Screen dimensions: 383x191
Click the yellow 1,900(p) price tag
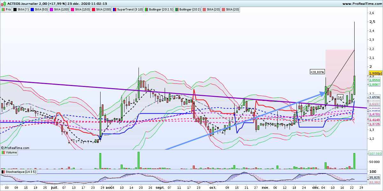pos(375,73)
